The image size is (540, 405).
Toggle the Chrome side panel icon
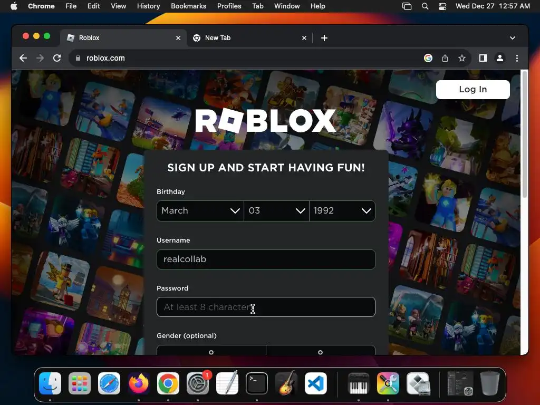(483, 58)
